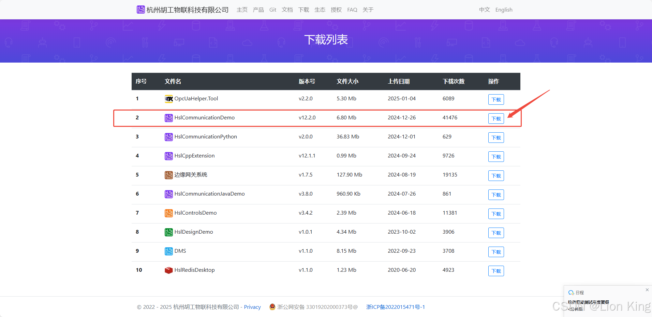Click the orange HslControlsDemo icon

click(168, 213)
